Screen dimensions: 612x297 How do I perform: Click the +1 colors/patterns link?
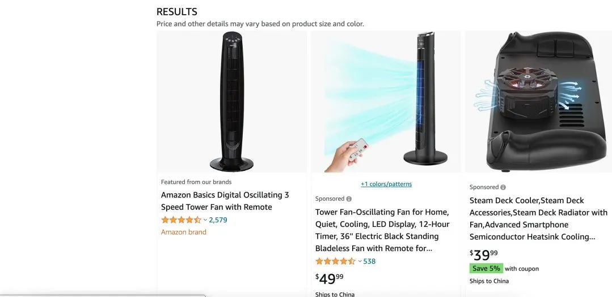386,184
